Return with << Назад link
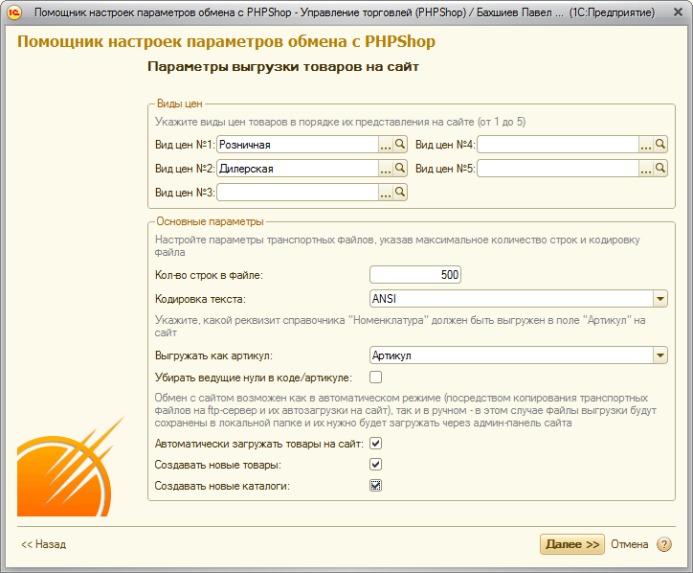 [x=43, y=544]
